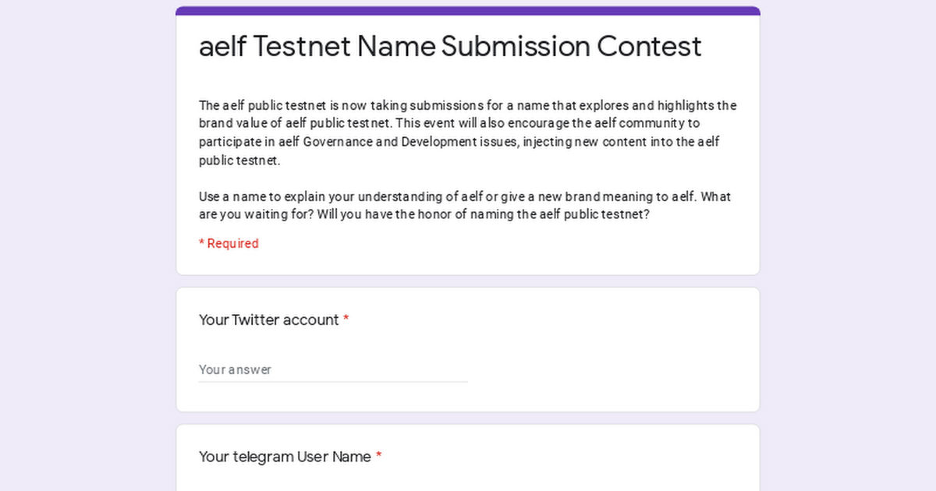Click the red "* Required" notice

[229, 243]
